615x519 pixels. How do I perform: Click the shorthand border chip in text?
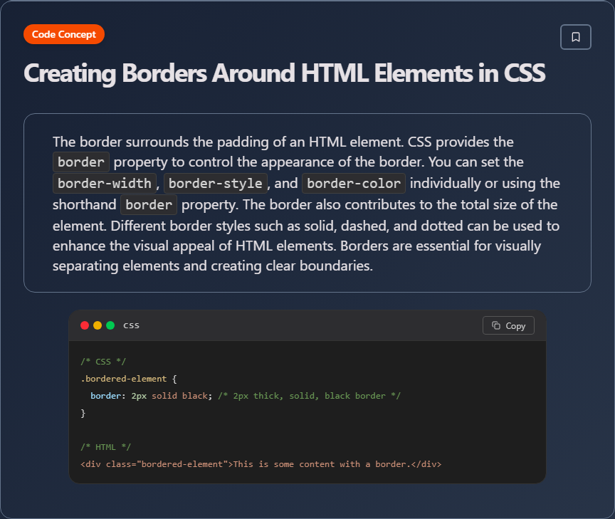148,204
